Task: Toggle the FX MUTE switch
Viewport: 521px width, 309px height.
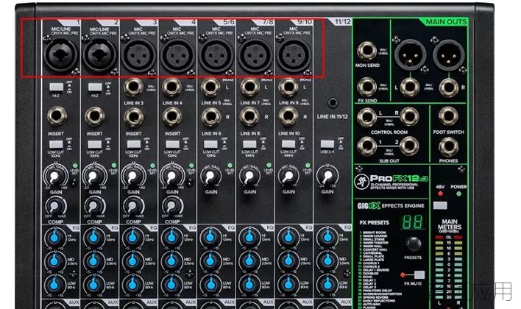Action: point(419,274)
